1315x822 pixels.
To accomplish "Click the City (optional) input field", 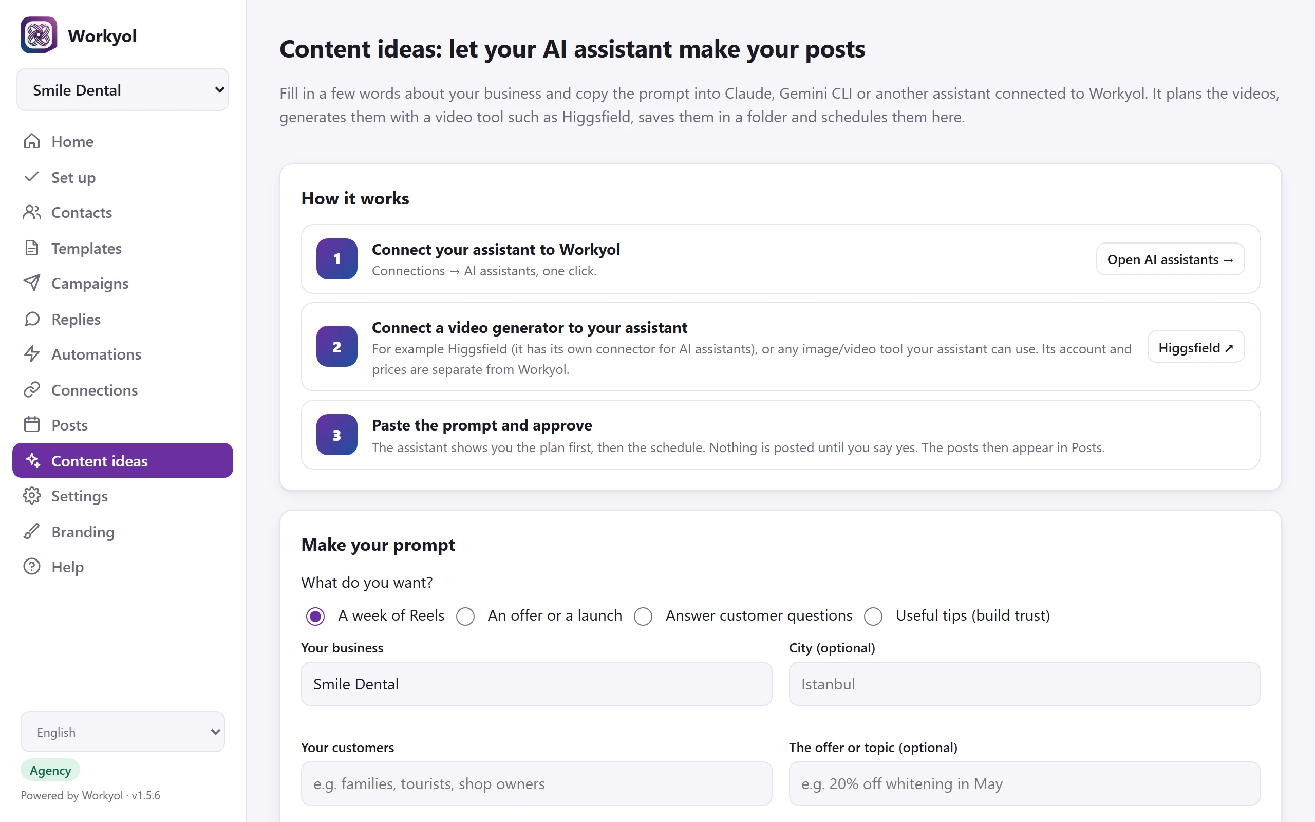I will pyautogui.click(x=1024, y=684).
